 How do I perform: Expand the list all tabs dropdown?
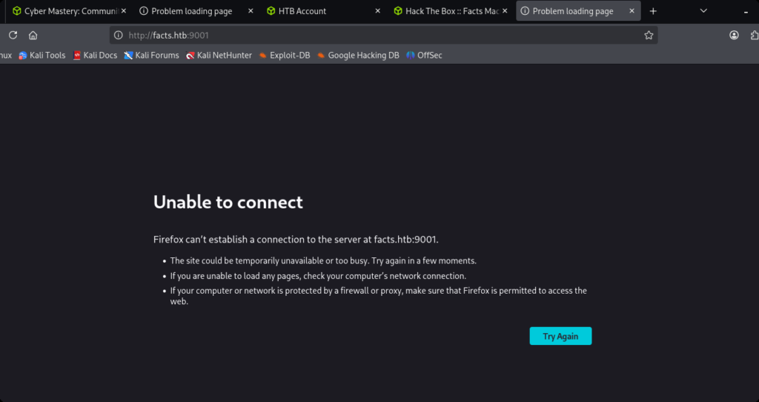703,11
